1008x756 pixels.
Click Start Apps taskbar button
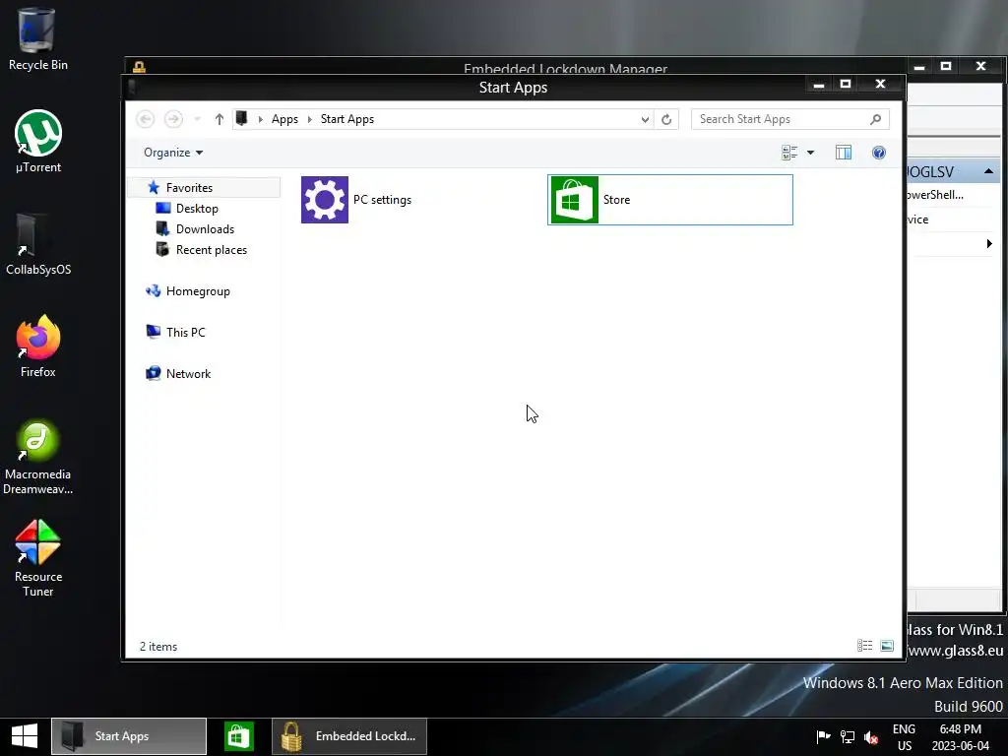pyautogui.click(x=129, y=736)
